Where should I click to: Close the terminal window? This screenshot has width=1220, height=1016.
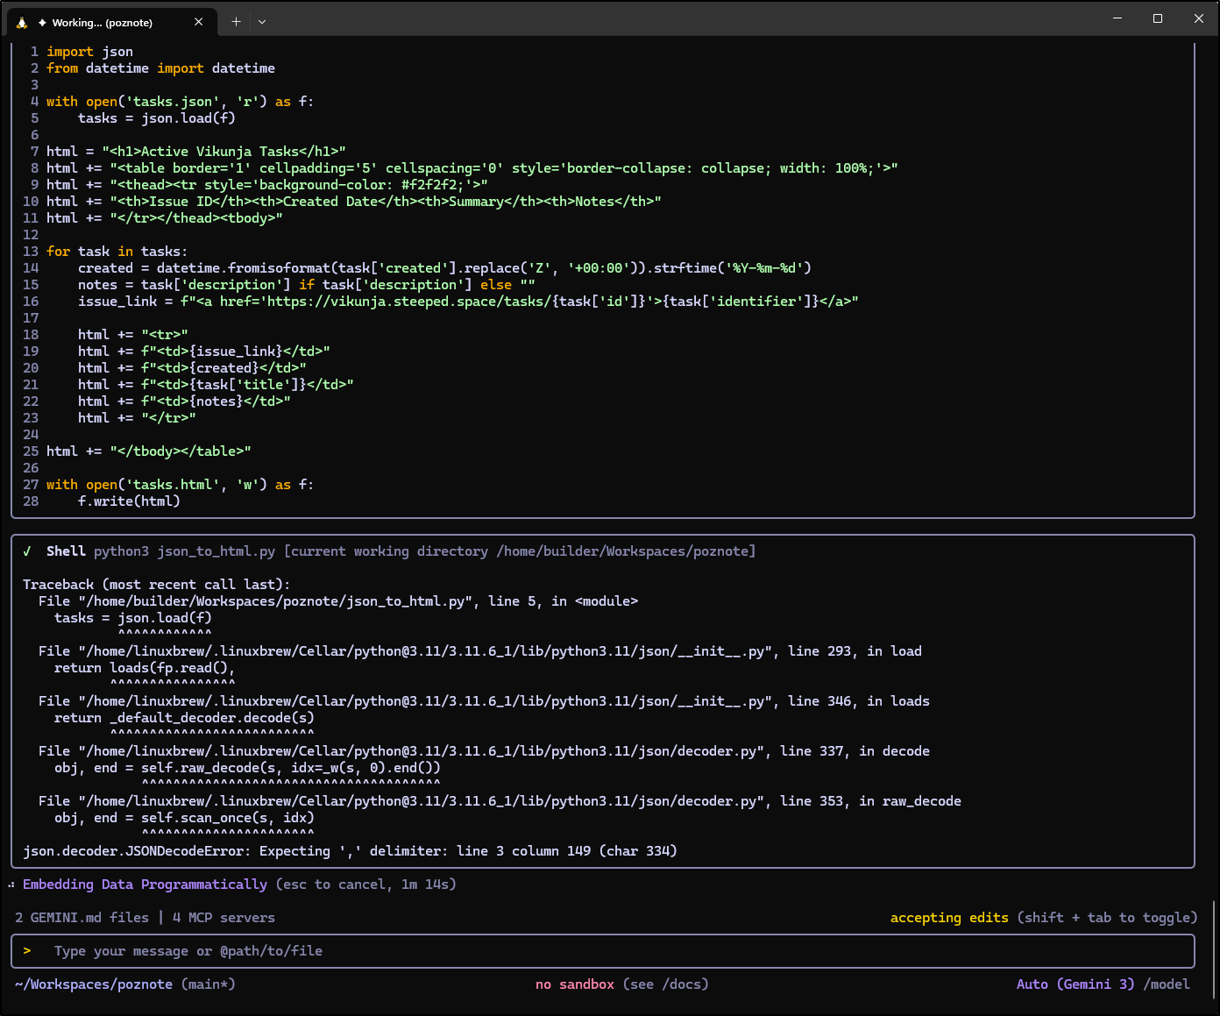(1198, 18)
